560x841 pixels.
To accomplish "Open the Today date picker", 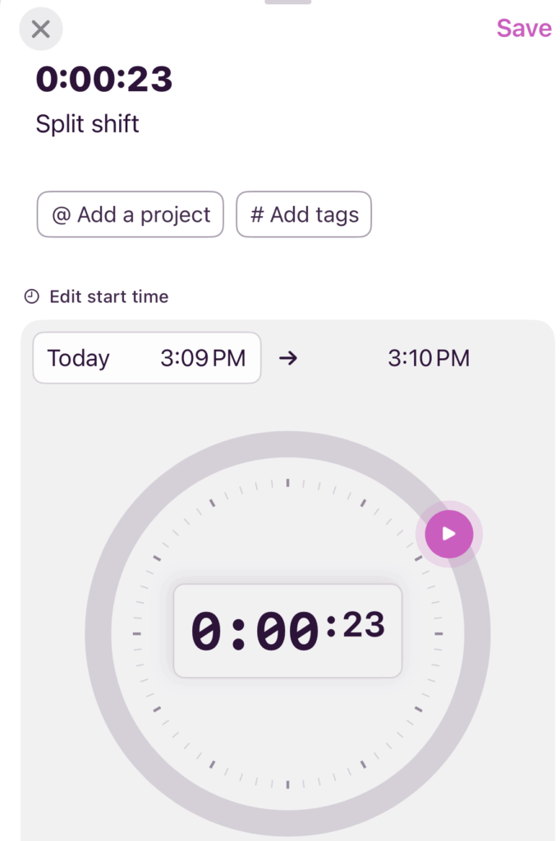I will [x=79, y=358].
